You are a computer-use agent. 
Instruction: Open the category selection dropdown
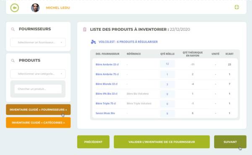[x=38, y=74]
